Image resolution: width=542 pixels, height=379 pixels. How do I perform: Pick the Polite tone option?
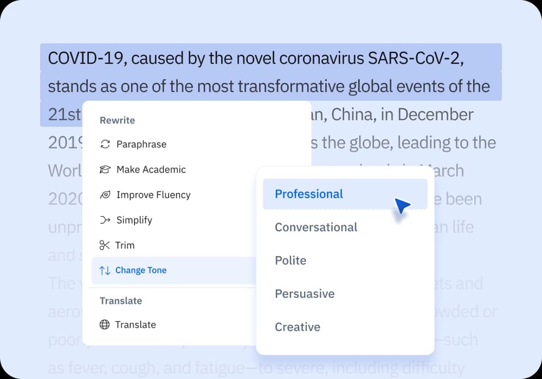click(291, 260)
